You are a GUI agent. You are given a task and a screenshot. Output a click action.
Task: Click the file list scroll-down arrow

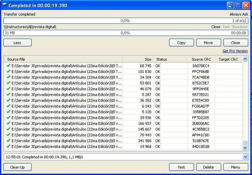pyautogui.click(x=245, y=147)
